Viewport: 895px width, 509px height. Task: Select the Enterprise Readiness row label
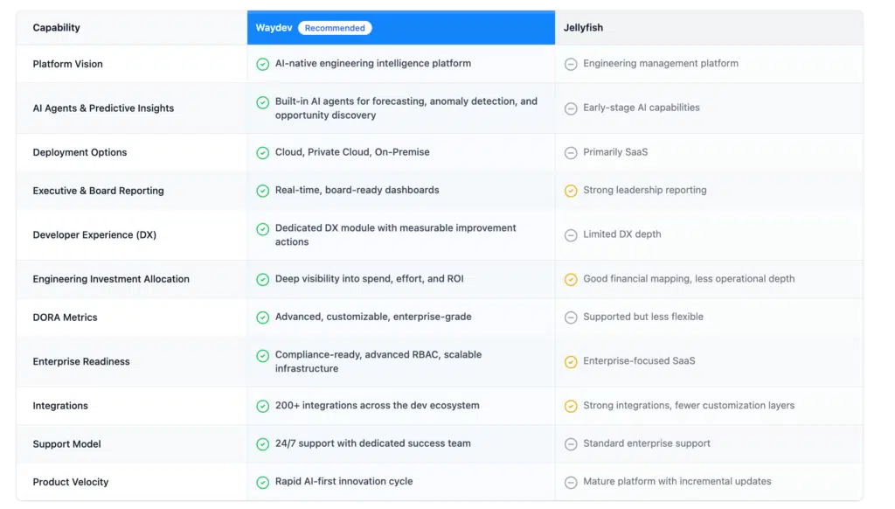pos(81,361)
